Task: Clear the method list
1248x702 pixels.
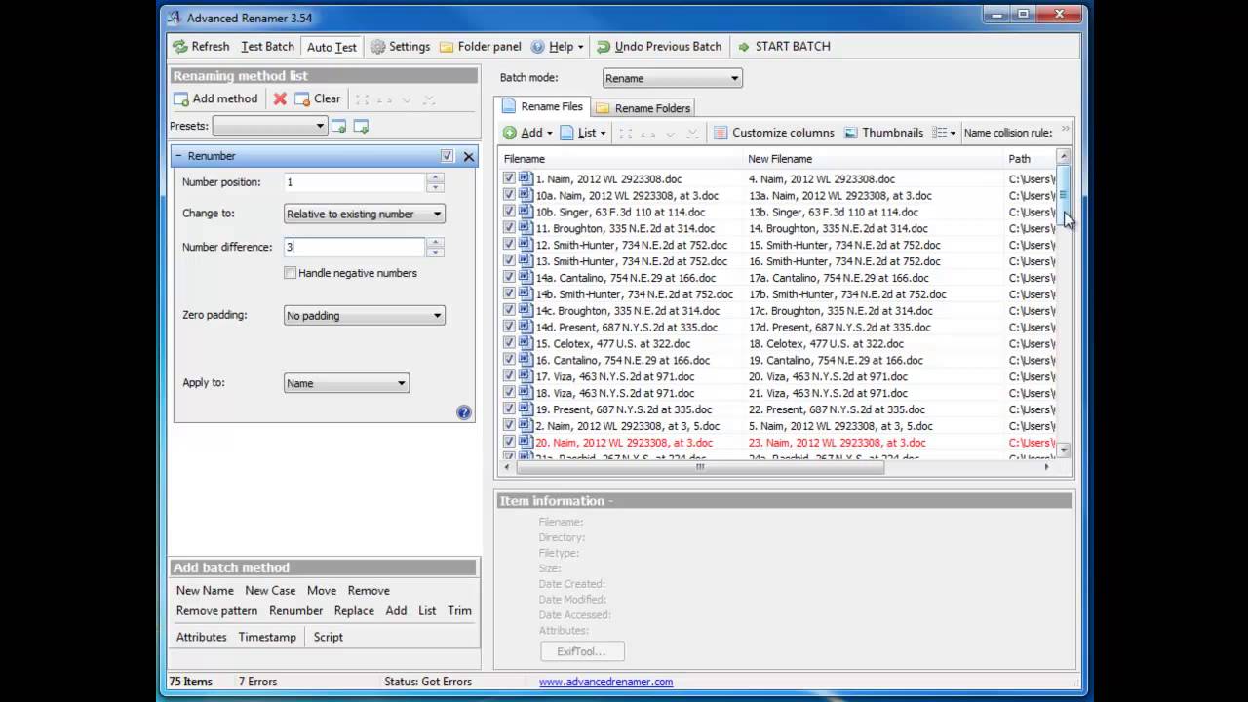Action: [x=318, y=98]
